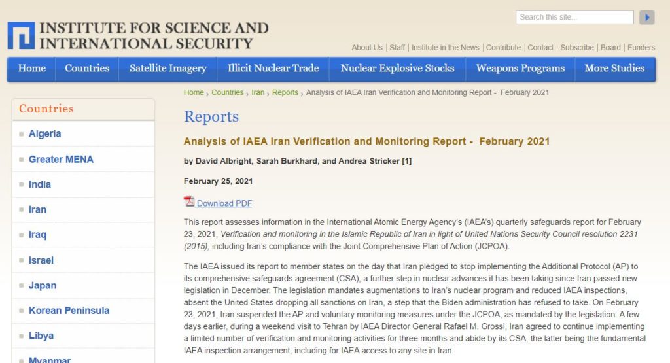Choose Korean Peninsula from sidebar list
This screenshot has width=670, height=363.
click(69, 311)
